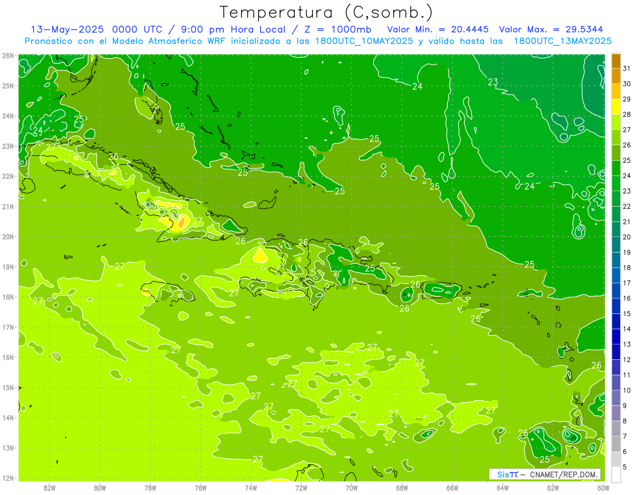Screen dimensions: 641x495
Task: Click the longitude axis label 64W
Action: (x=503, y=487)
